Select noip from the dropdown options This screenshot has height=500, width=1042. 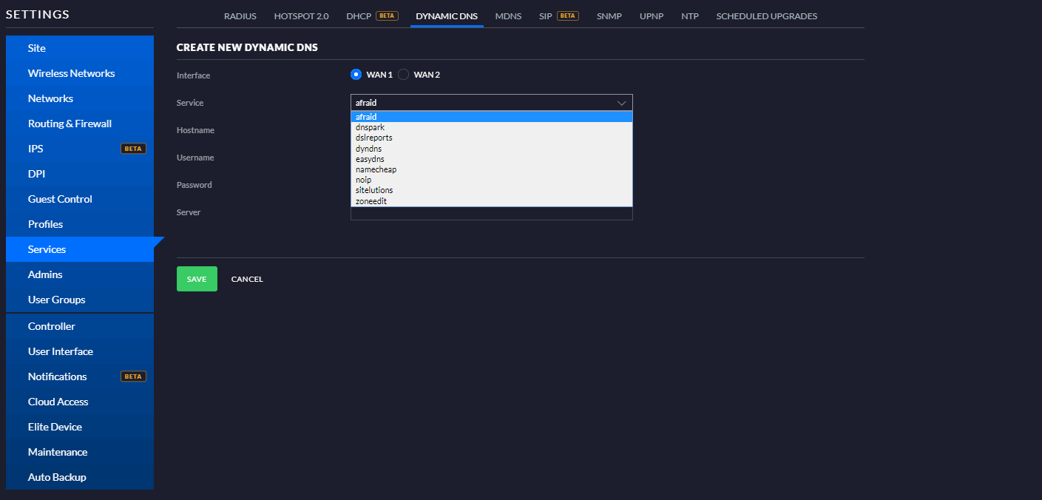[x=363, y=180]
